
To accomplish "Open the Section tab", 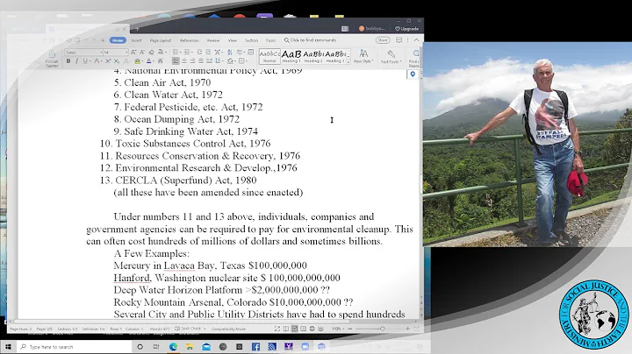I will pyautogui.click(x=251, y=40).
